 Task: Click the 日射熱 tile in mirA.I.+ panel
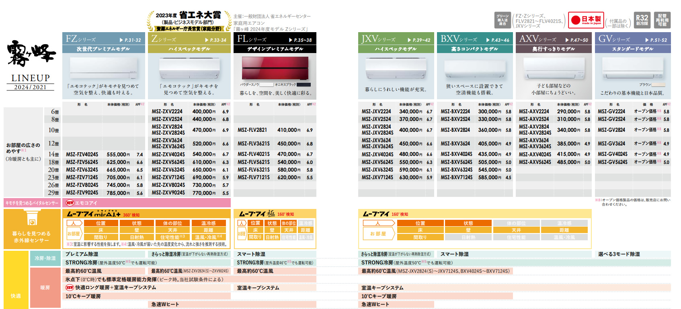(137, 237)
